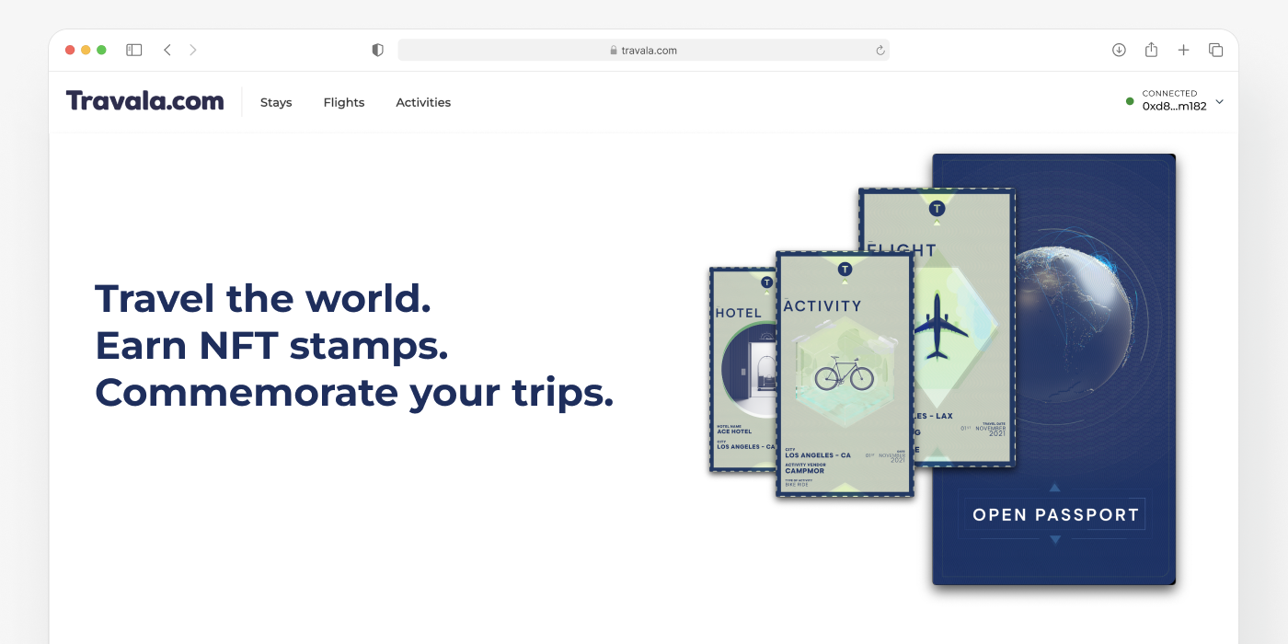The height and width of the screenshot is (644, 1288).
Task: Click the OPEN PASSPORT button
Action: [1055, 515]
